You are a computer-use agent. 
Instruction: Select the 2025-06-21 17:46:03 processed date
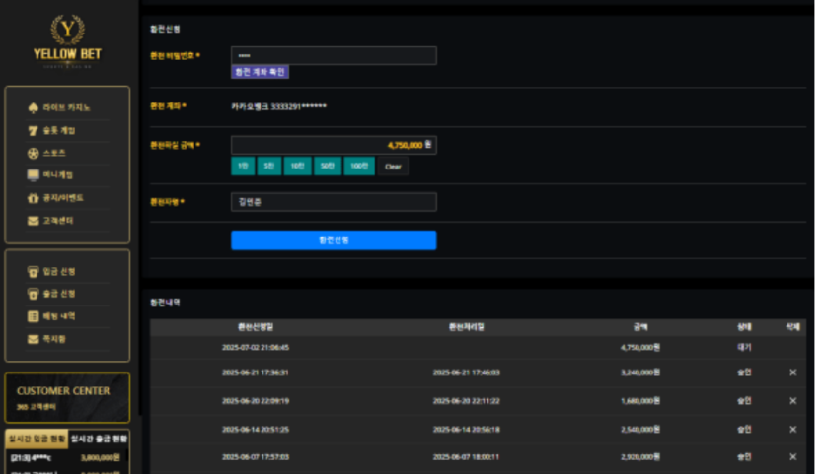tap(466, 372)
